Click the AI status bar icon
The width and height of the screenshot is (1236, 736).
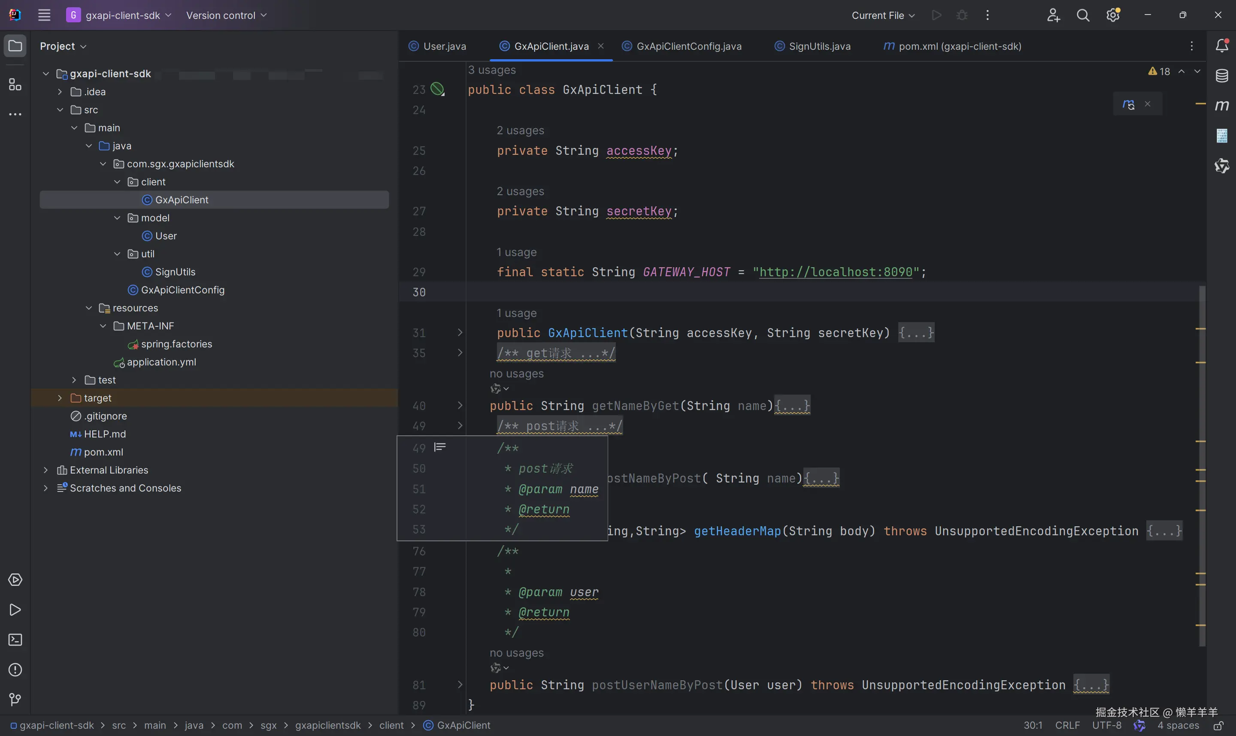(1139, 725)
